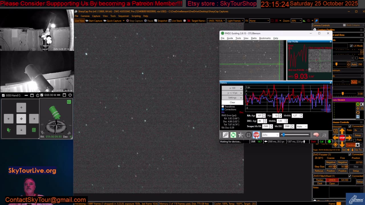Slew telescope with the left arrow
This screenshot has height=205, width=365.
click(336, 138)
